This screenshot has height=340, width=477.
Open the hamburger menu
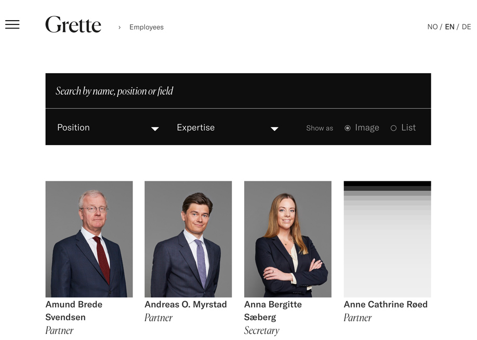12,24
